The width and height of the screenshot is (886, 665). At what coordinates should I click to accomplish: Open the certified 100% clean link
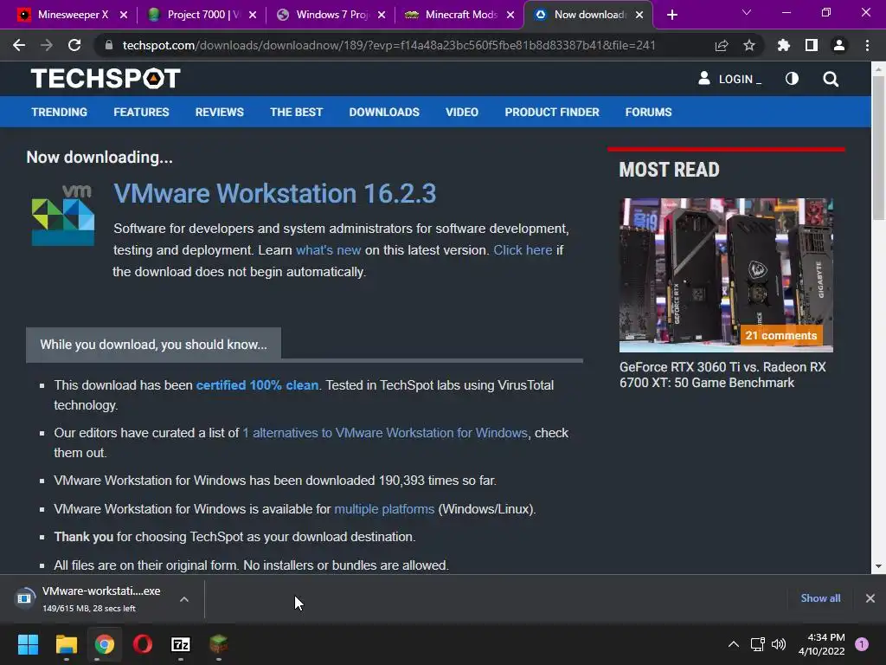pyautogui.click(x=257, y=385)
